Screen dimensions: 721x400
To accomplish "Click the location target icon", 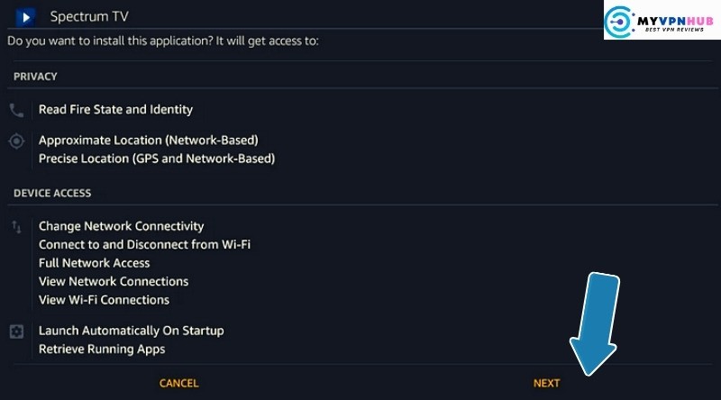I will 16,141.
